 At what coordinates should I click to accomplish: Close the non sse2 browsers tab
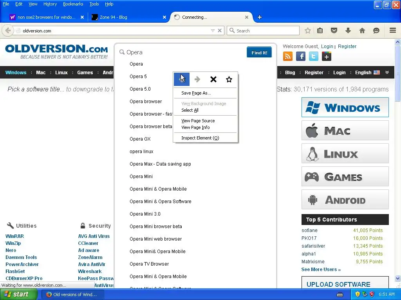[x=82, y=17]
